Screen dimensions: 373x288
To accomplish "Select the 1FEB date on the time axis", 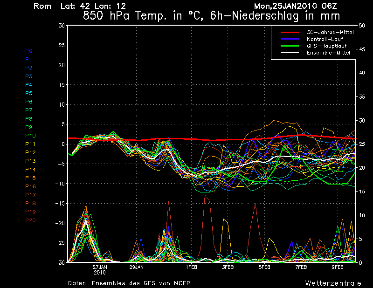I will tap(191, 267).
